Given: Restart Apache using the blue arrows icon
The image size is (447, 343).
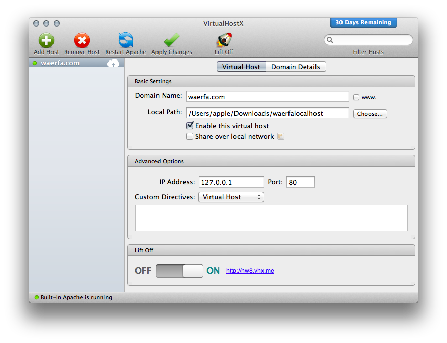Looking at the screenshot, I should (x=125, y=40).
